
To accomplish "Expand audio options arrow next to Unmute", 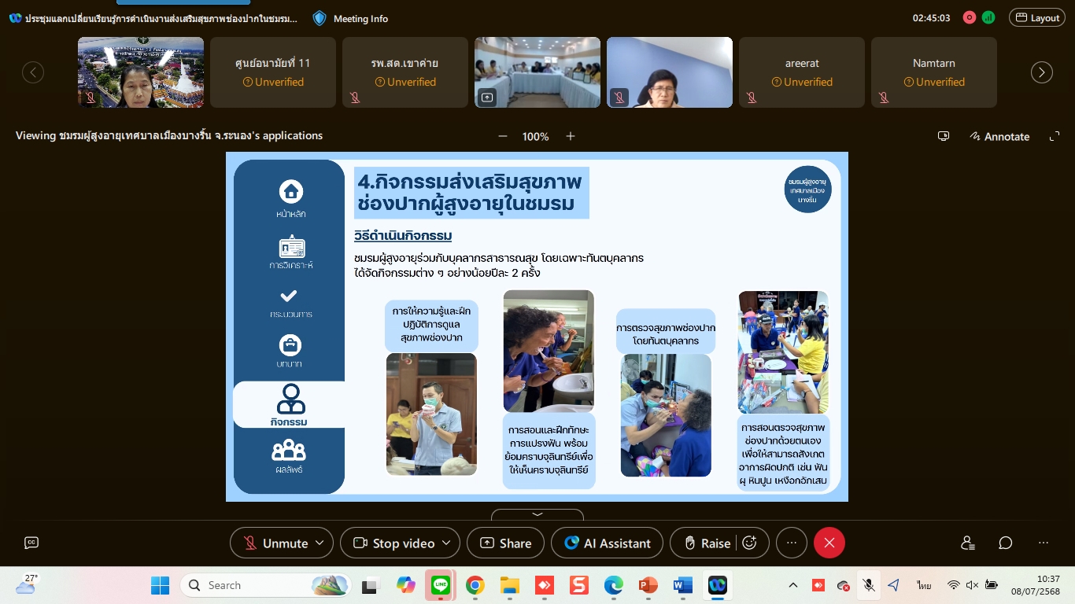I will pyautogui.click(x=320, y=543).
